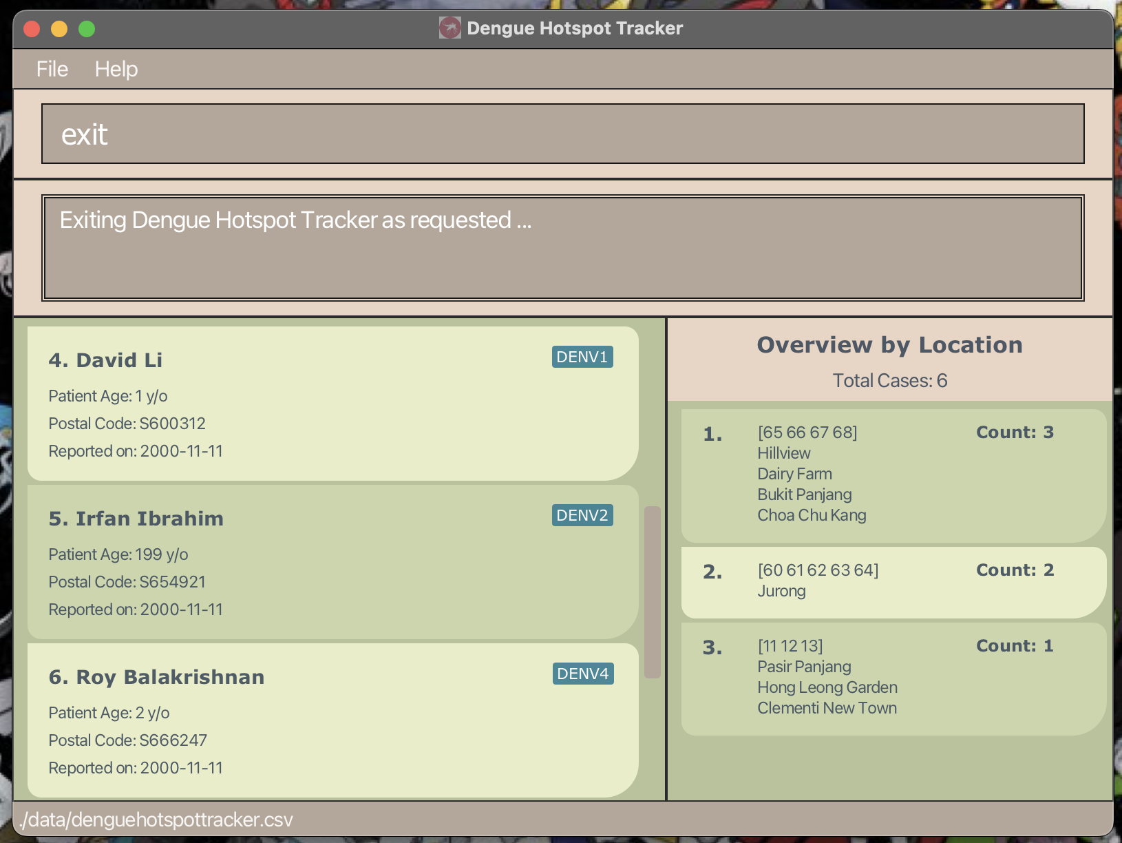
Task: Click the data file path in status bar
Action: coord(156,820)
